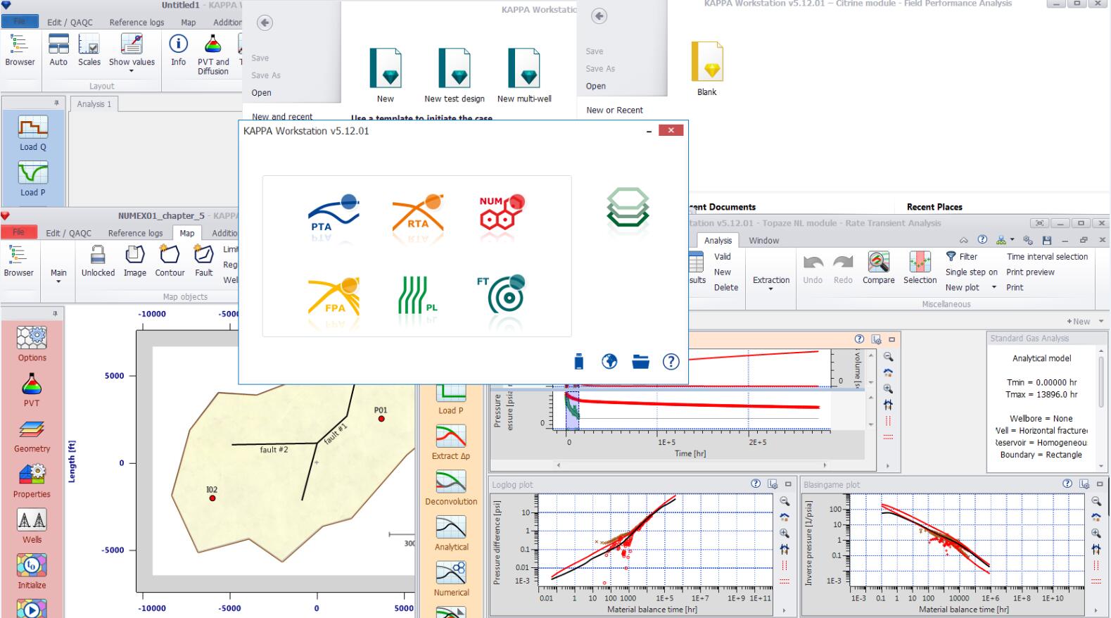Open Geometry in NUMEX01 side panel
Screen dimensions: 1111x618
(x=32, y=436)
